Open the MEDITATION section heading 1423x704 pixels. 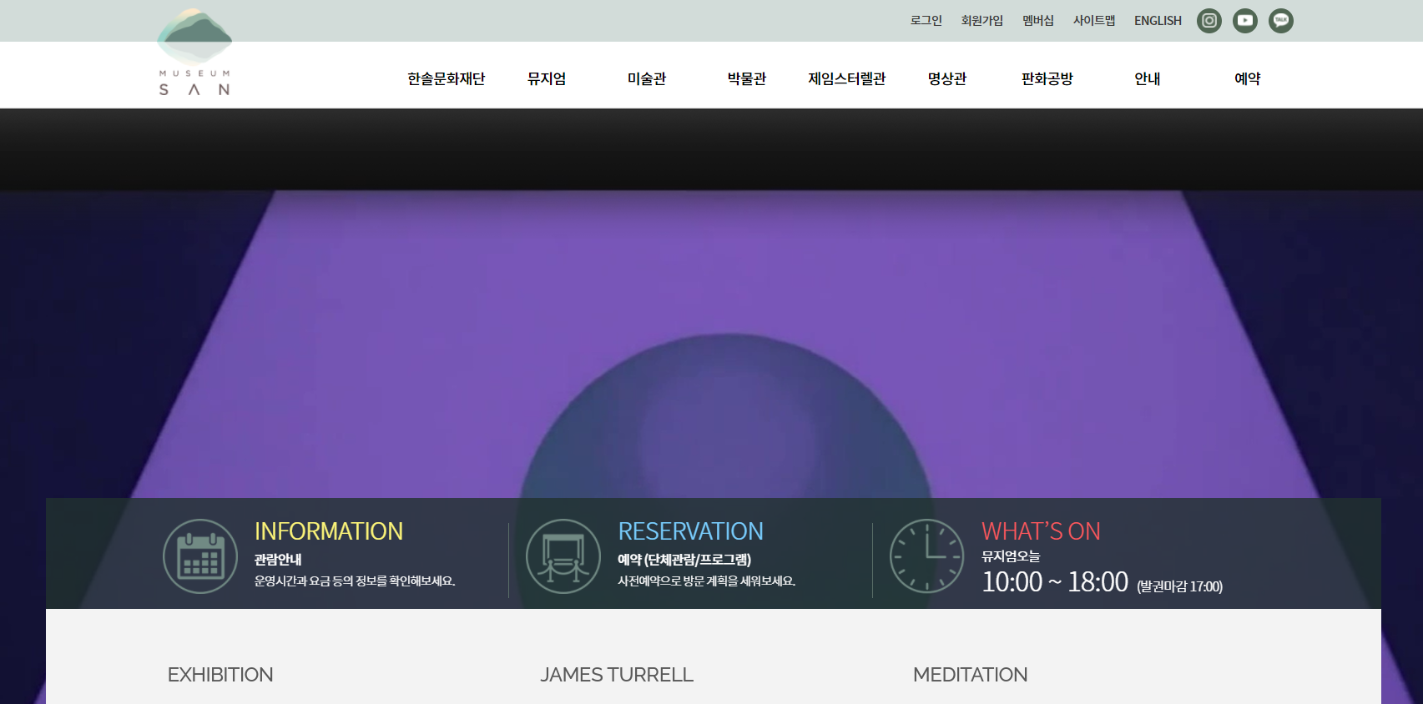pos(970,675)
